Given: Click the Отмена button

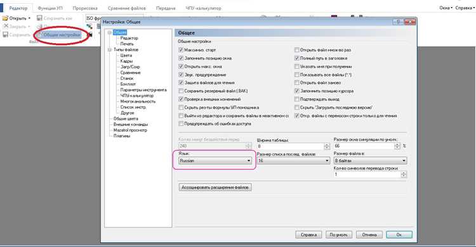Looking at the screenshot, I should point(369,234).
